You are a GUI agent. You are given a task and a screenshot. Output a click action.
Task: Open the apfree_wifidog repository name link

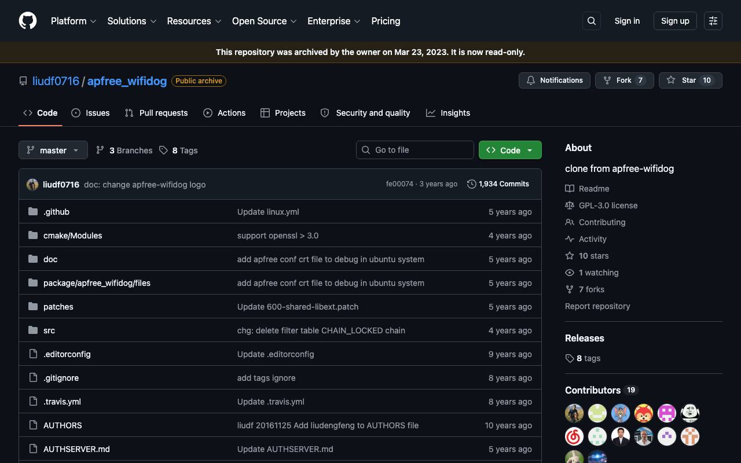(127, 81)
